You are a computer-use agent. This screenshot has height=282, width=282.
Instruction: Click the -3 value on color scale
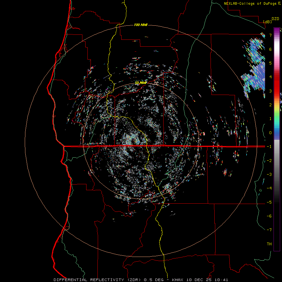(x=269, y=175)
